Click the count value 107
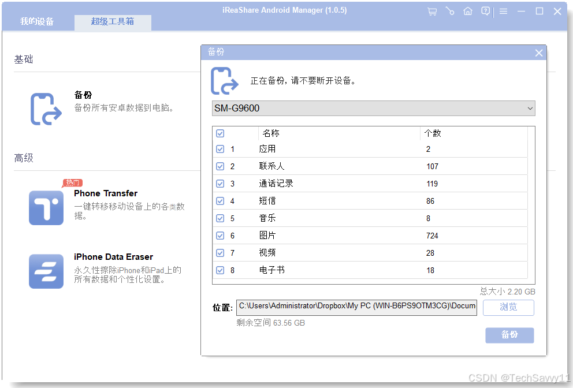 click(x=432, y=167)
